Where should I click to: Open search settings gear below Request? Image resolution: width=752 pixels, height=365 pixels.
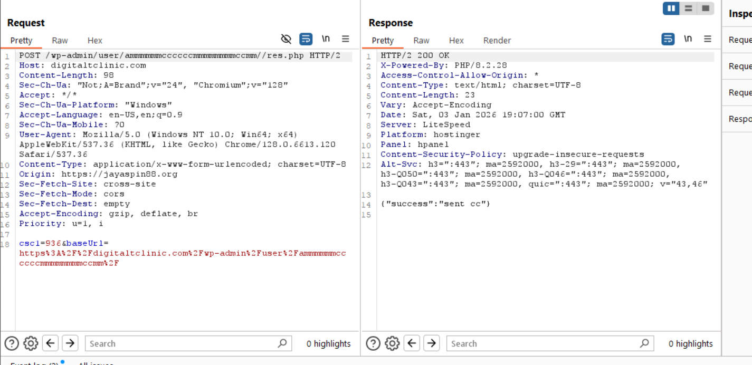pyautogui.click(x=31, y=343)
